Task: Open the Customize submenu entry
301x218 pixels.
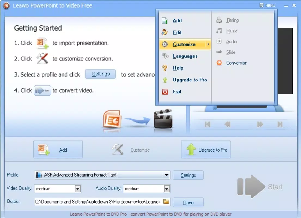Action: (185, 44)
